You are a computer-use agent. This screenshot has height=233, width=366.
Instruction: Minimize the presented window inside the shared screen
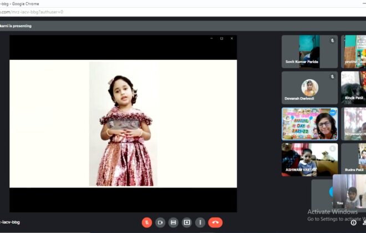[211, 38]
